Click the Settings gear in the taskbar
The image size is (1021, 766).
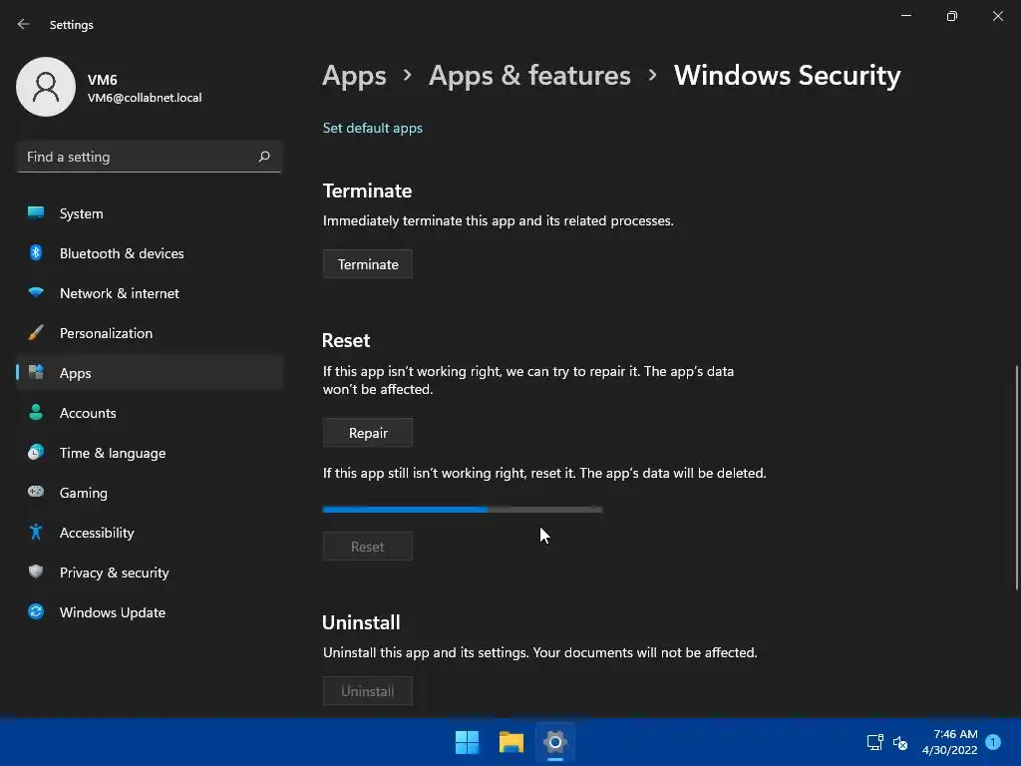pyautogui.click(x=554, y=742)
